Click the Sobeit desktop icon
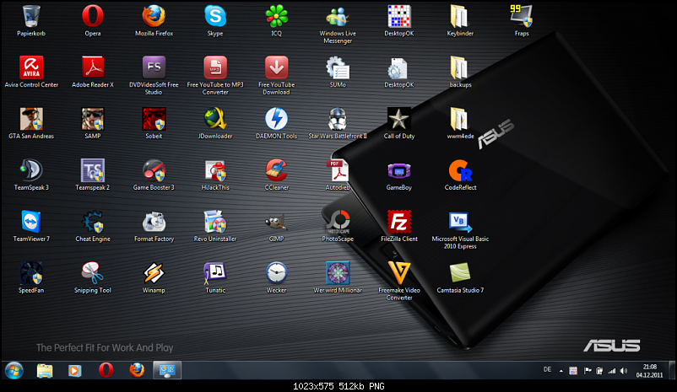Viewport: 677px width, 392px height. (x=154, y=119)
